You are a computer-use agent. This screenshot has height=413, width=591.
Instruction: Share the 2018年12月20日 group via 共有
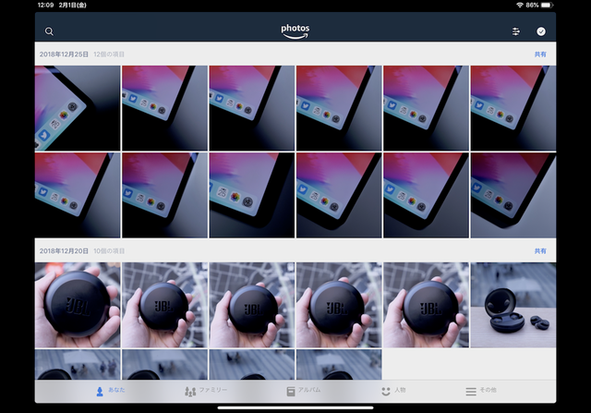pos(540,250)
